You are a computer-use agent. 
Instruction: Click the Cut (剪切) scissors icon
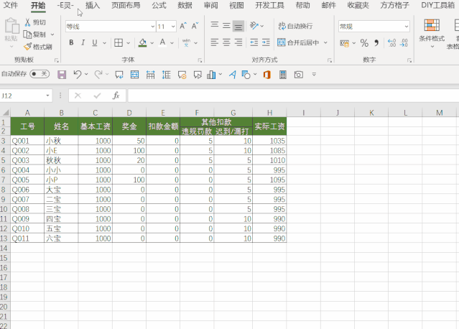pyautogui.click(x=27, y=22)
